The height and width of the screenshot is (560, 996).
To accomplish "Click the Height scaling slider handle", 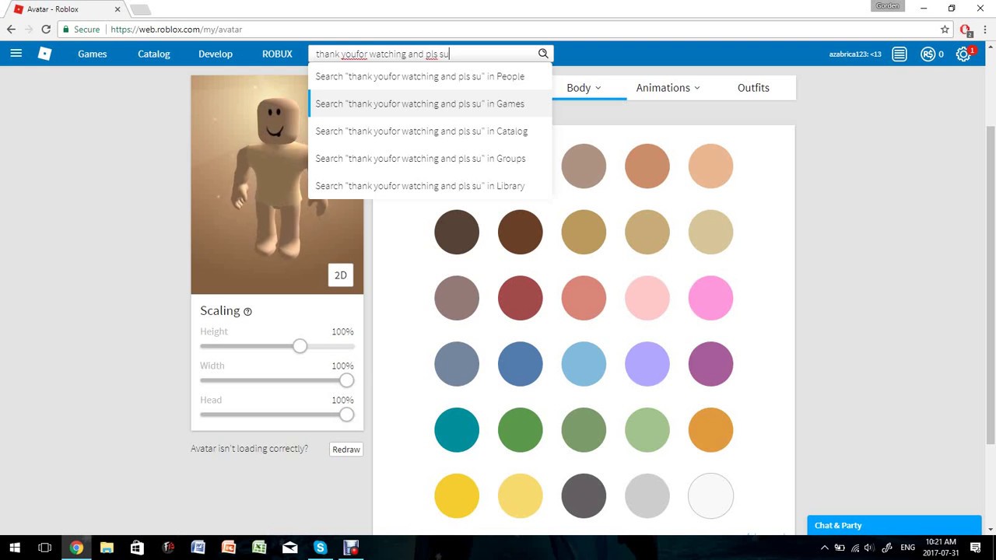I will tap(300, 346).
